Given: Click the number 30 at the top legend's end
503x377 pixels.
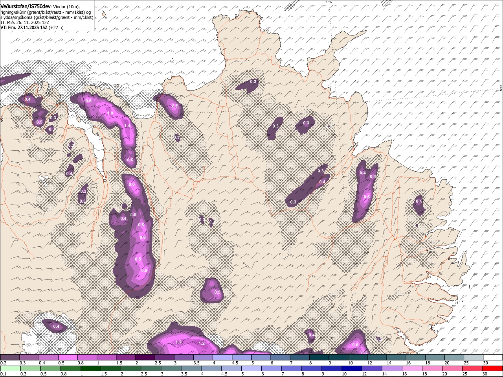Looking at the screenshot, I should [x=486, y=363].
